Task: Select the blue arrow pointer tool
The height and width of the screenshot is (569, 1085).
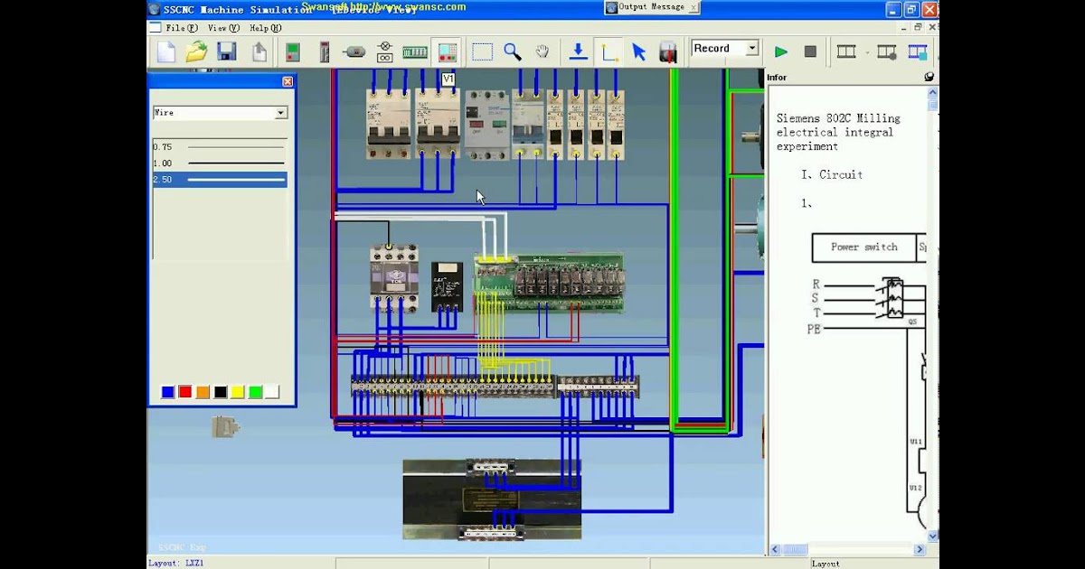Action: pyautogui.click(x=639, y=51)
